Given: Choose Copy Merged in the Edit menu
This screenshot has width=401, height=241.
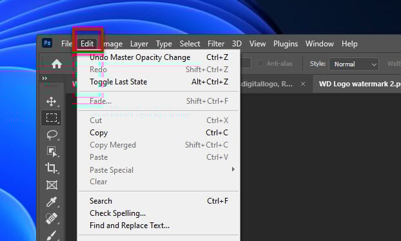Looking at the screenshot, I should pyautogui.click(x=159, y=145).
